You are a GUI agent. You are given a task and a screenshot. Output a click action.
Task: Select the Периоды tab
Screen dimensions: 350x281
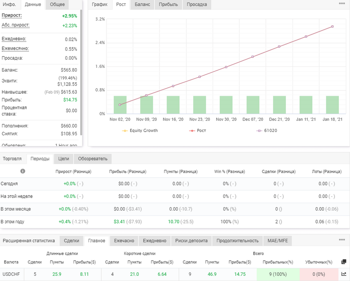point(40,159)
